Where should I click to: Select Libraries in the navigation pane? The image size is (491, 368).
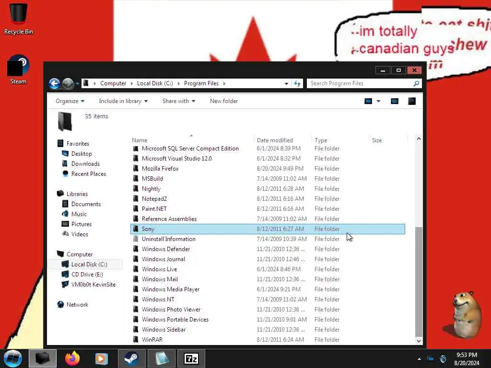(77, 194)
